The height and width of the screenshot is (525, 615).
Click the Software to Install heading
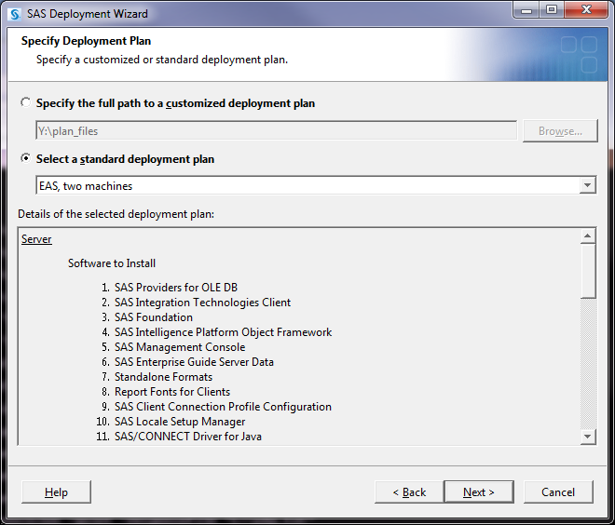112,263
